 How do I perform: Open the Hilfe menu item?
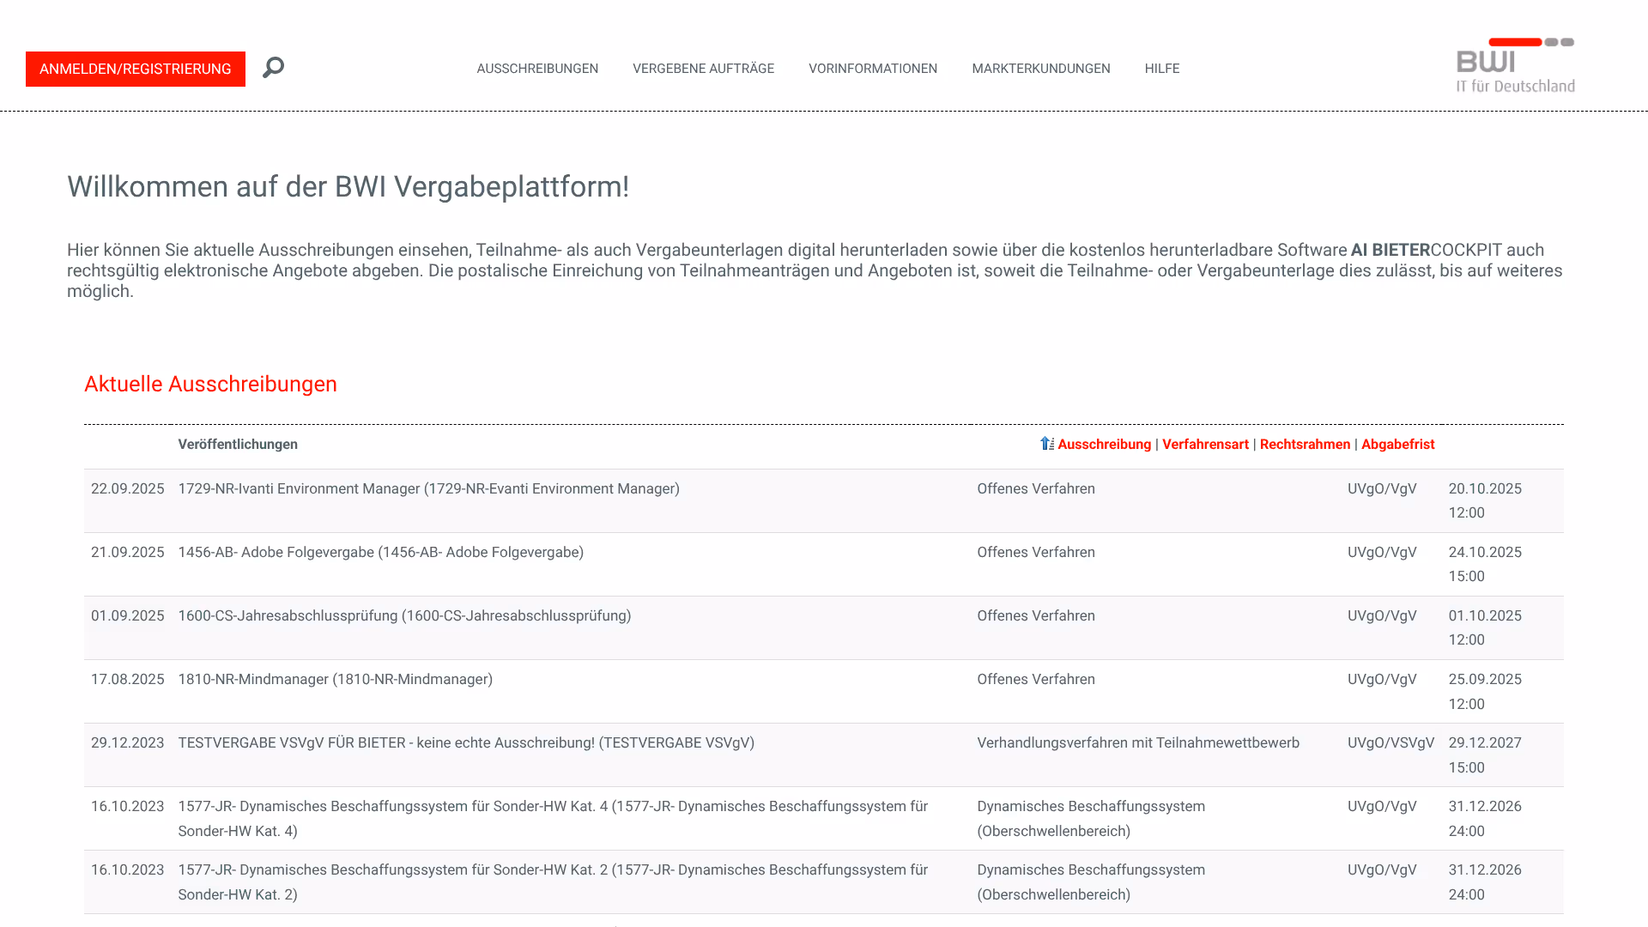pyautogui.click(x=1161, y=69)
